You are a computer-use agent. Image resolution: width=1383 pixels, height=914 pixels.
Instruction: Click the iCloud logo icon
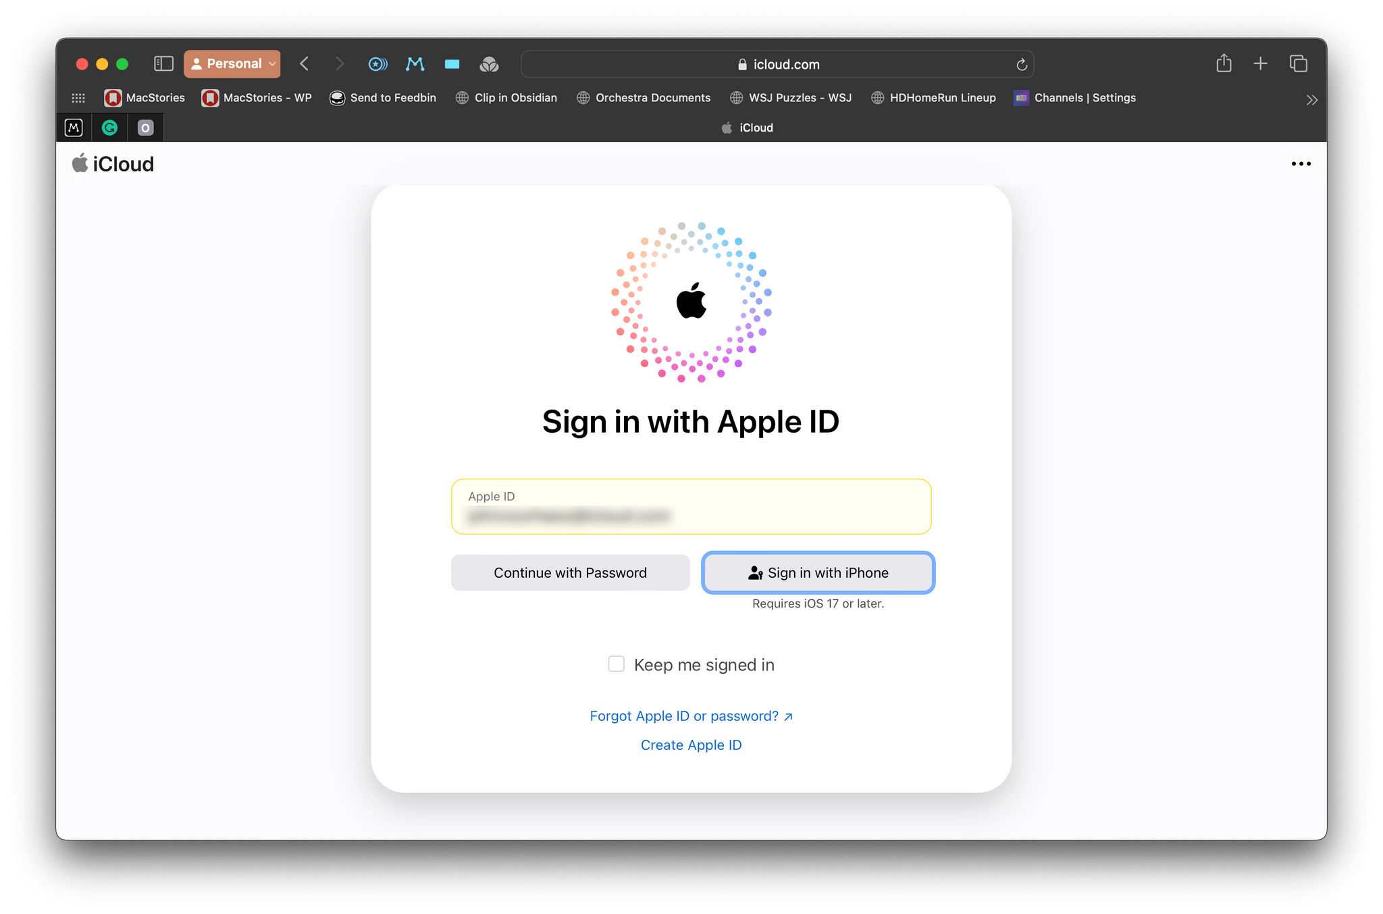point(82,163)
